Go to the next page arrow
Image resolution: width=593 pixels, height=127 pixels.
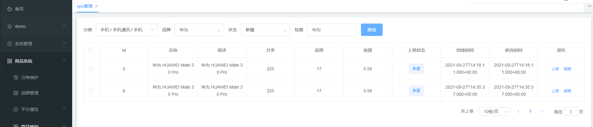coord(542,111)
